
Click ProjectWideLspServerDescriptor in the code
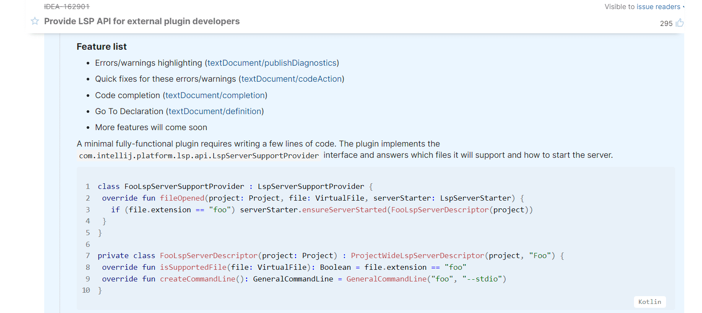pyautogui.click(x=417, y=256)
